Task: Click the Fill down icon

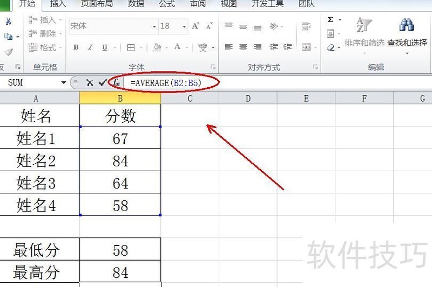Action: [330, 33]
